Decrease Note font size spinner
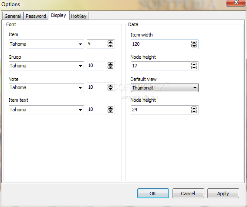This screenshot has width=247, height=207. pos(110,89)
